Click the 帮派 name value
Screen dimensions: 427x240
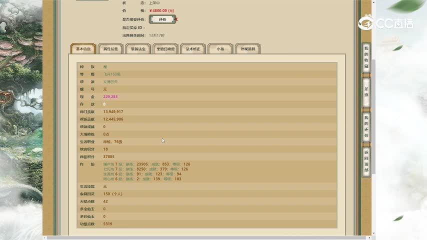[110, 81]
